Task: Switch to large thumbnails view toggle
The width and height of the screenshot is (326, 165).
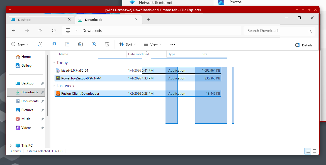Action: pos(315,151)
